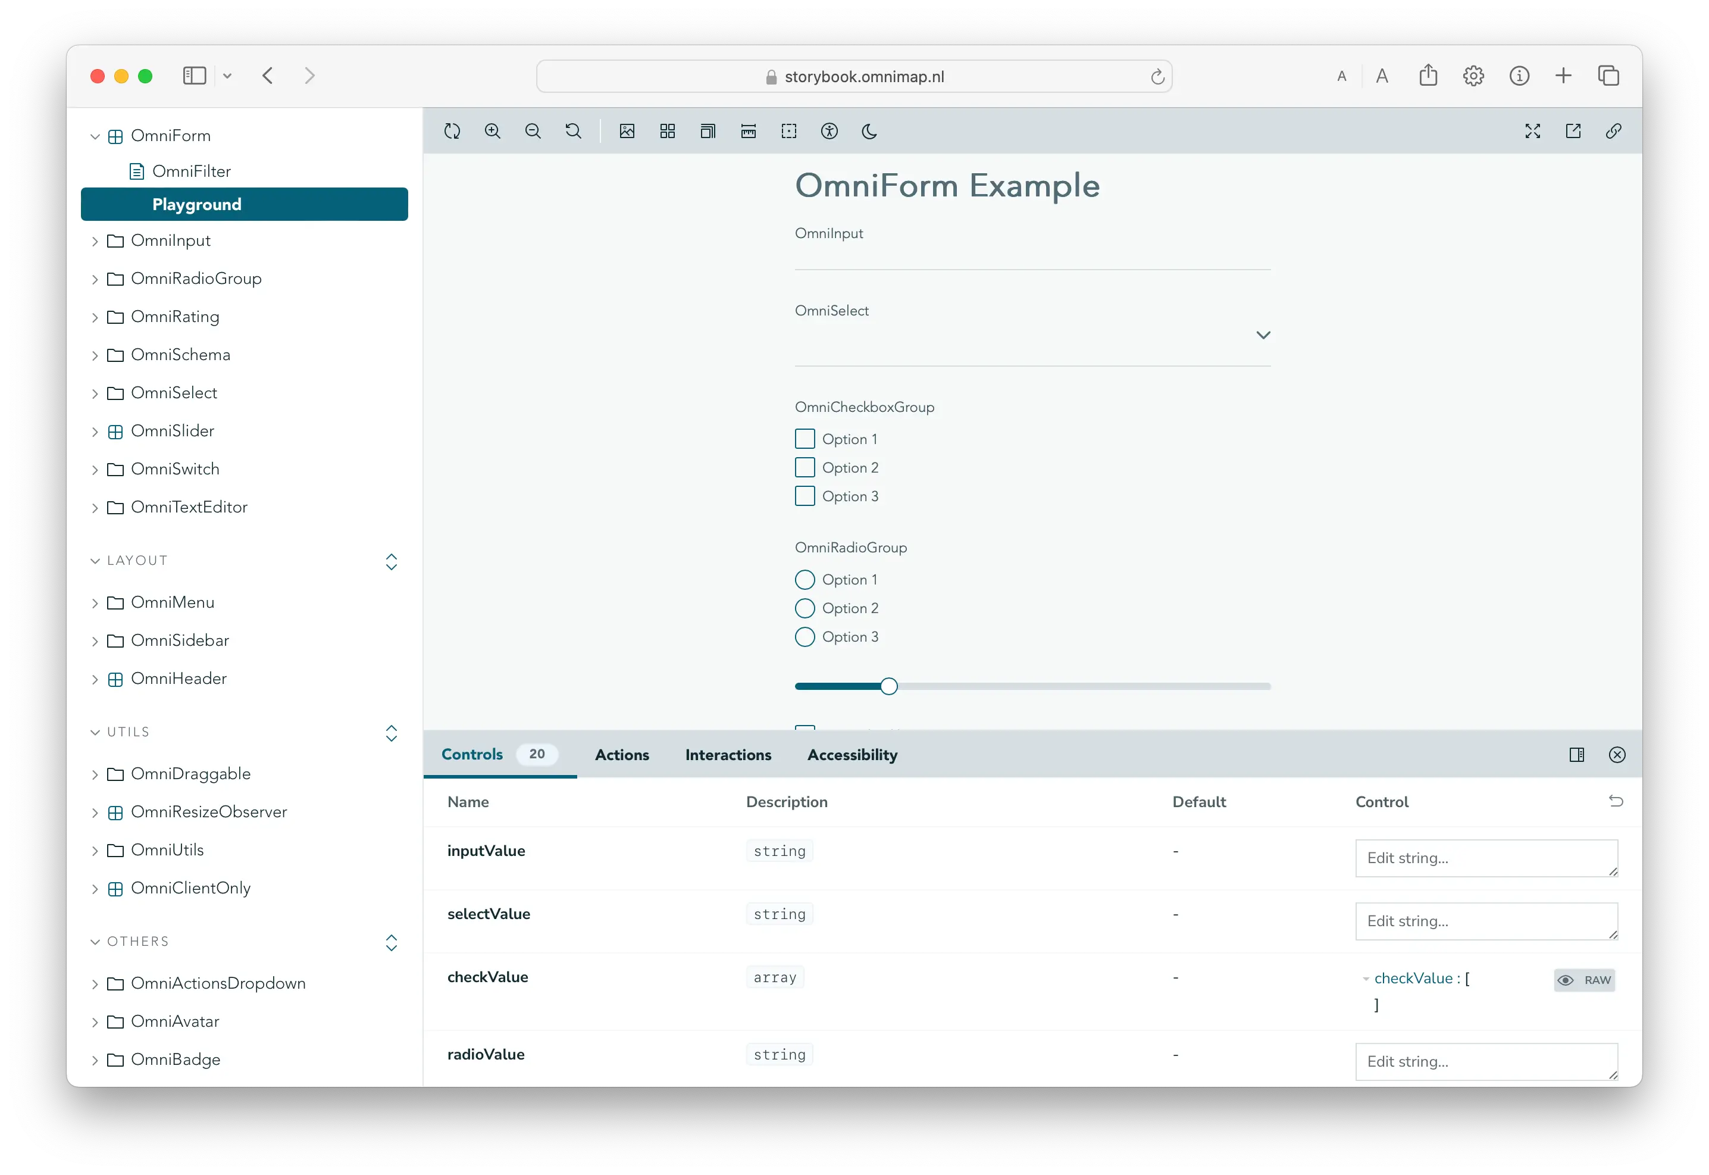The height and width of the screenshot is (1175, 1709).
Task: Click the grid view icon in toolbar
Action: [x=669, y=130]
